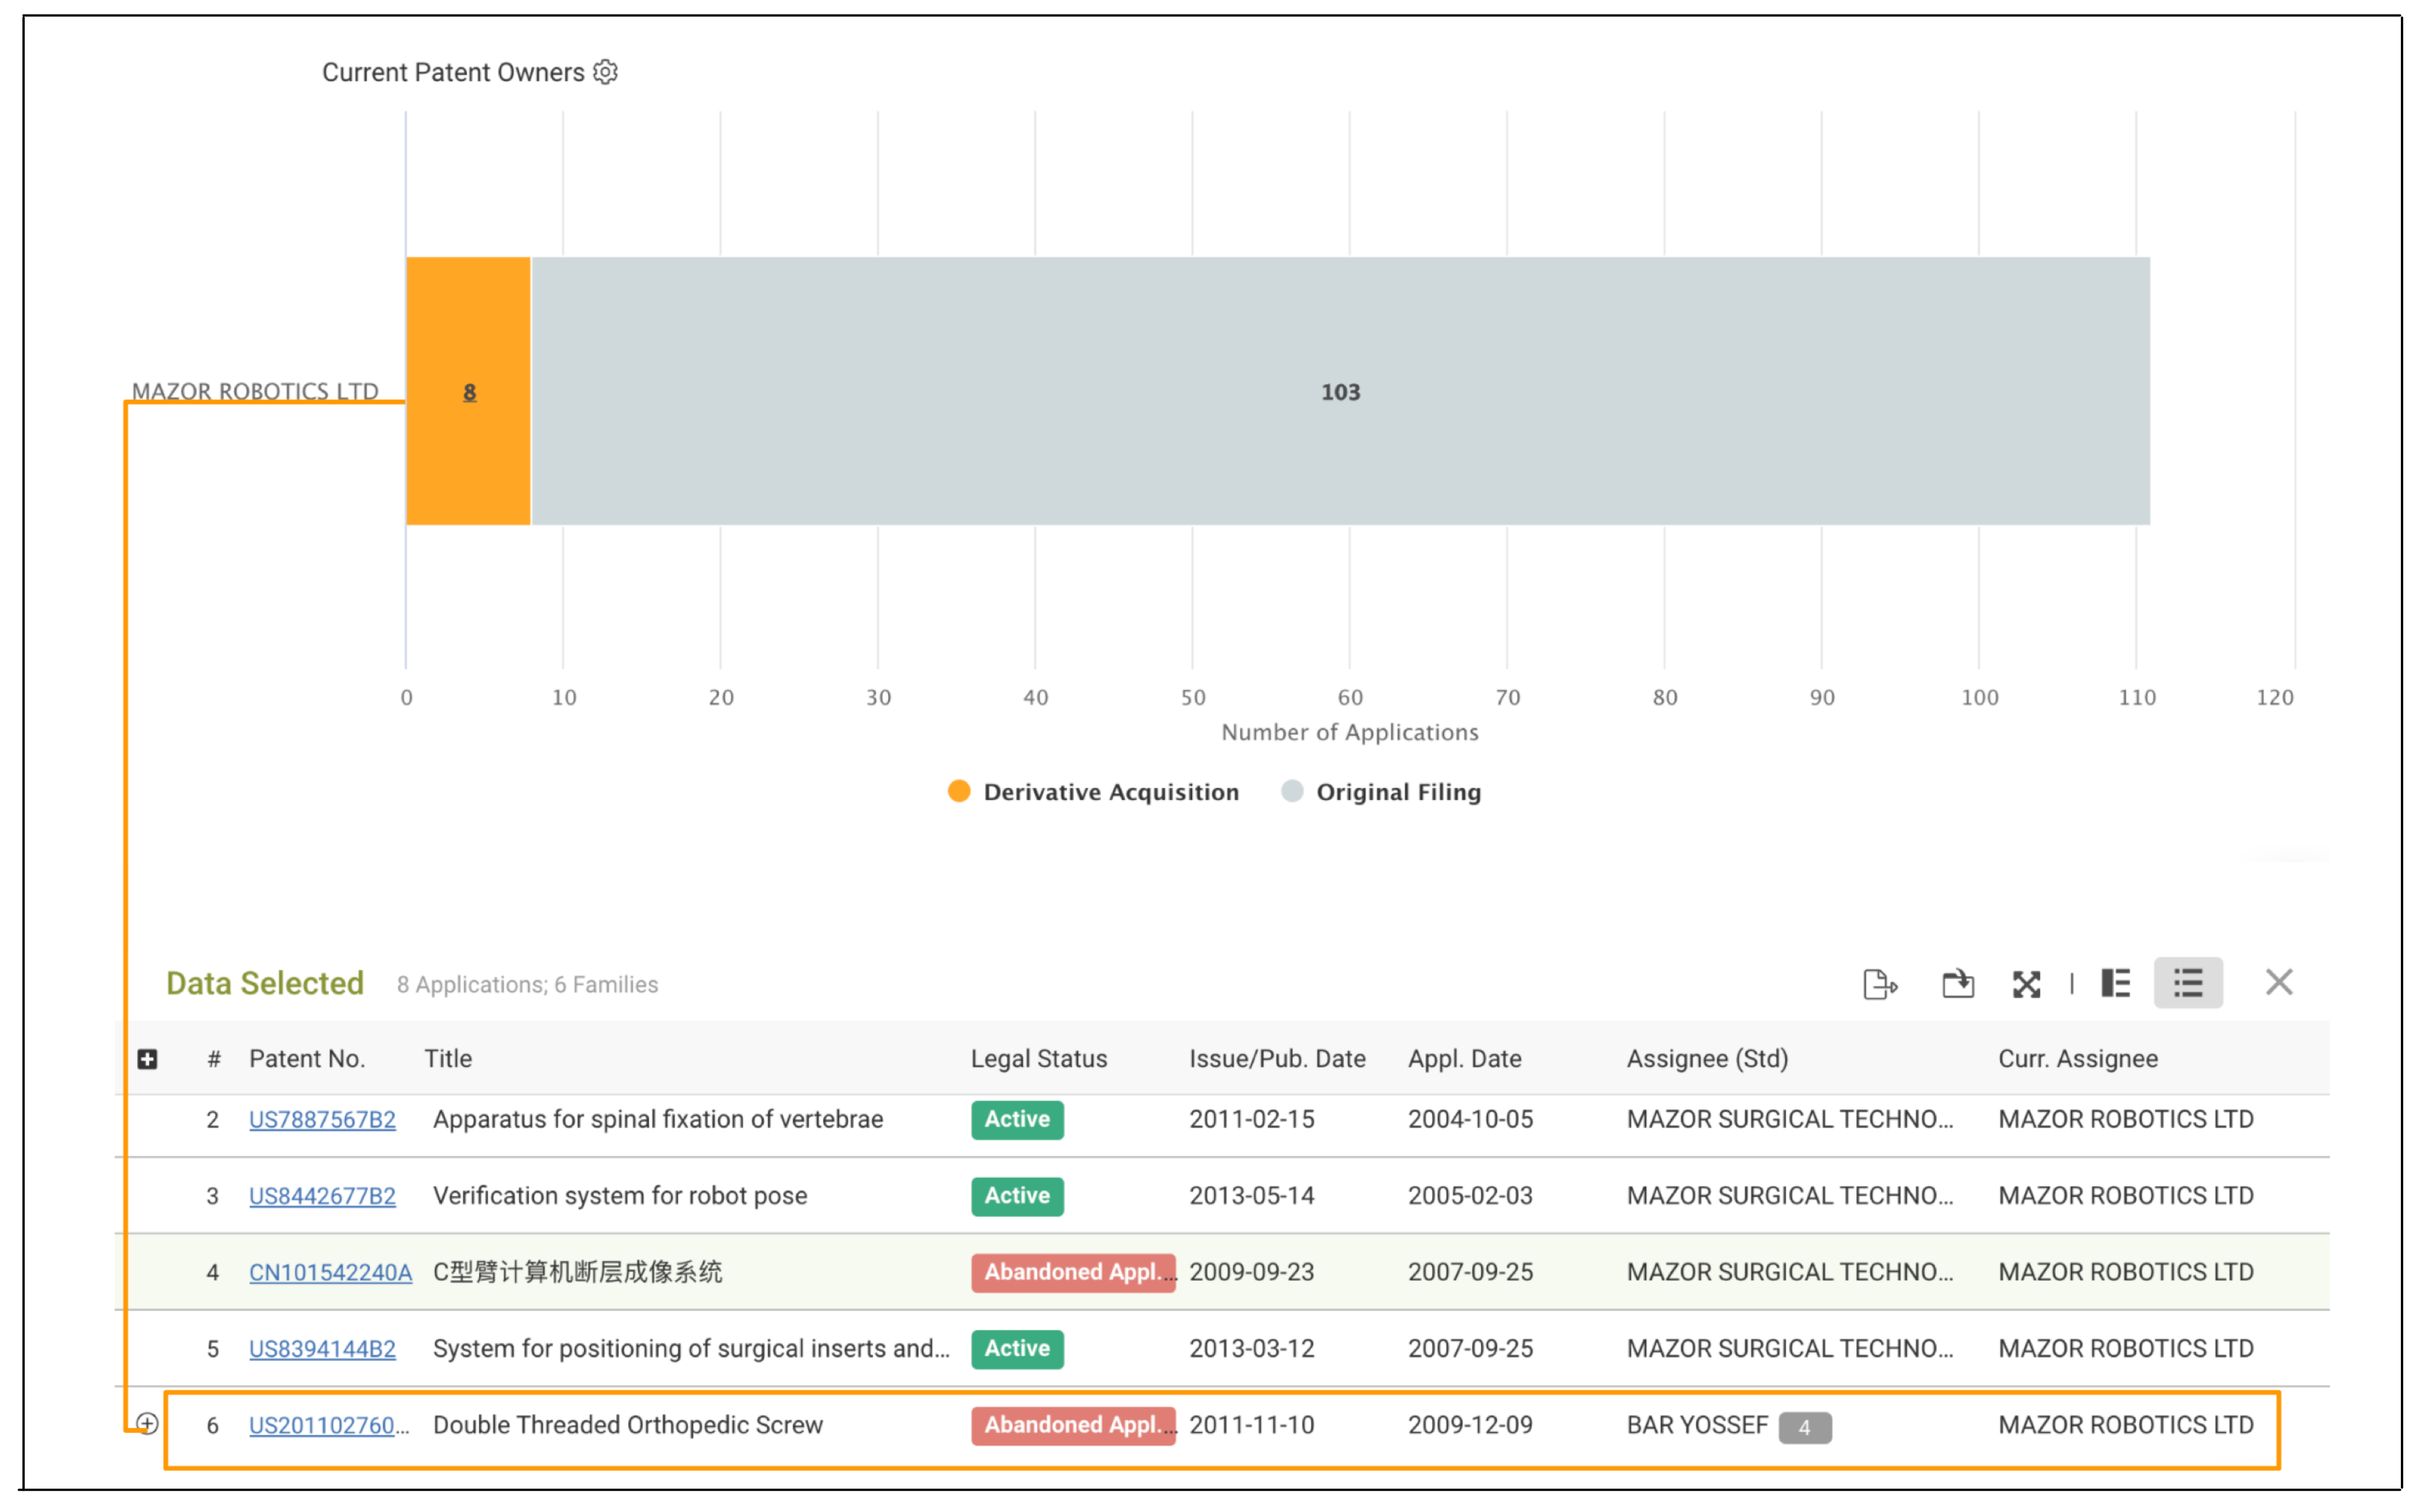Select title 'Verification system for robot pose'
2423x1512 pixels.
(620, 1196)
